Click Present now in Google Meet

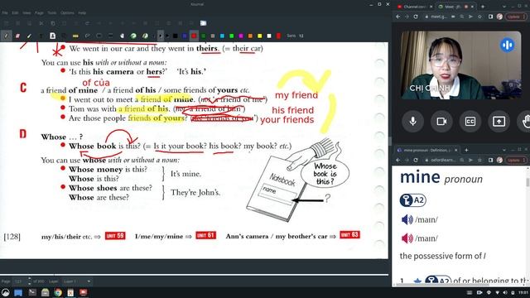[499, 122]
